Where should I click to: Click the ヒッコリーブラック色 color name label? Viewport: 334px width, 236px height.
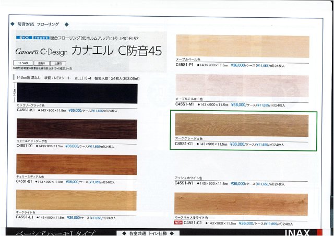pos(31,105)
